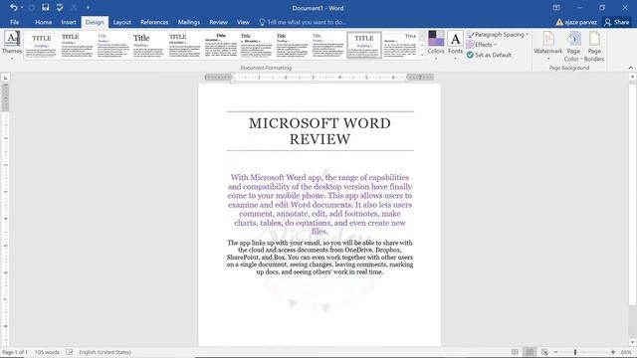Select the second TITLE style set thumbnail
Viewport: 637px width, 358px height.
(78, 46)
